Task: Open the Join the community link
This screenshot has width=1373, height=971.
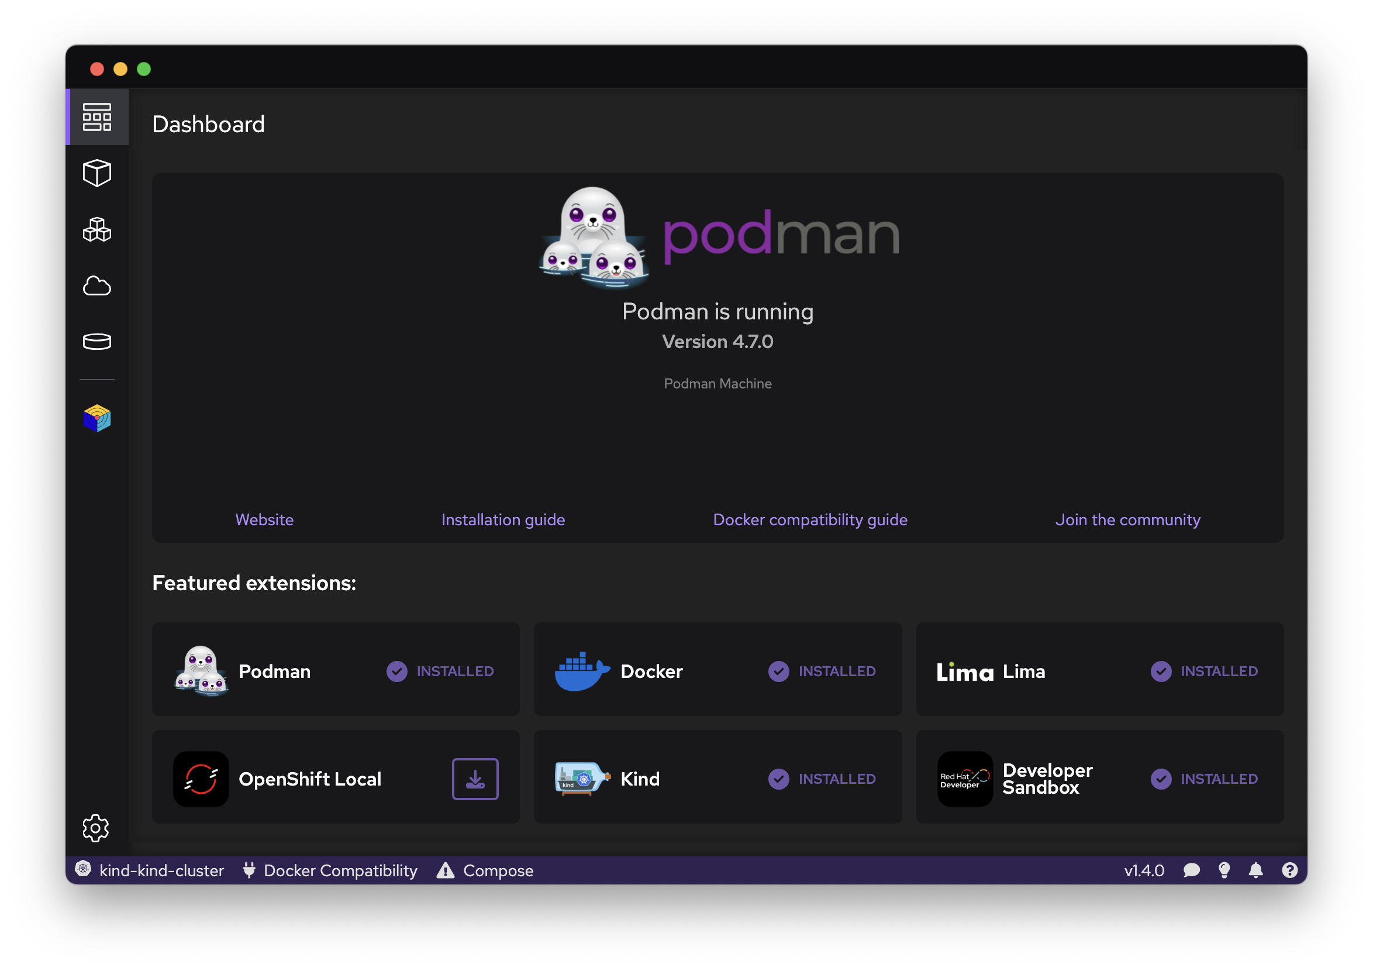Action: point(1127,520)
